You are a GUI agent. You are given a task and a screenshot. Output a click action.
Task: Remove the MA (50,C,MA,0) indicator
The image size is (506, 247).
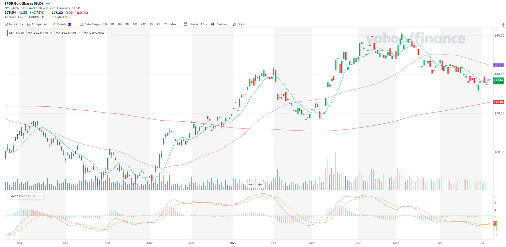pyautogui.click(x=79, y=33)
